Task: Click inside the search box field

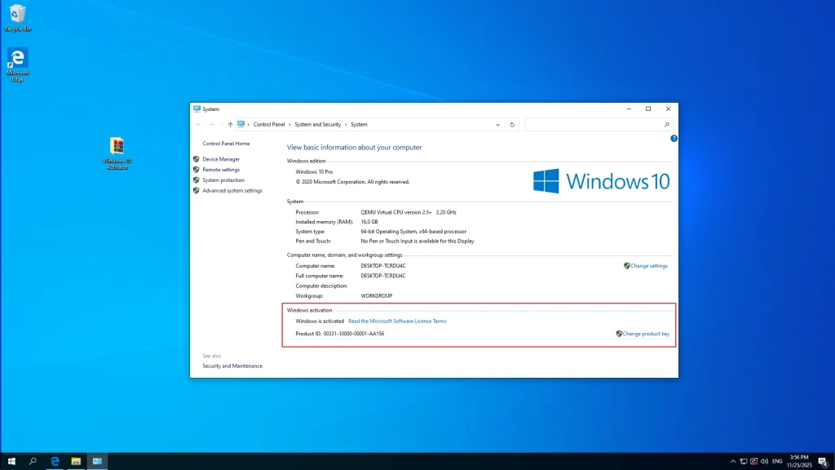Action: [595, 124]
